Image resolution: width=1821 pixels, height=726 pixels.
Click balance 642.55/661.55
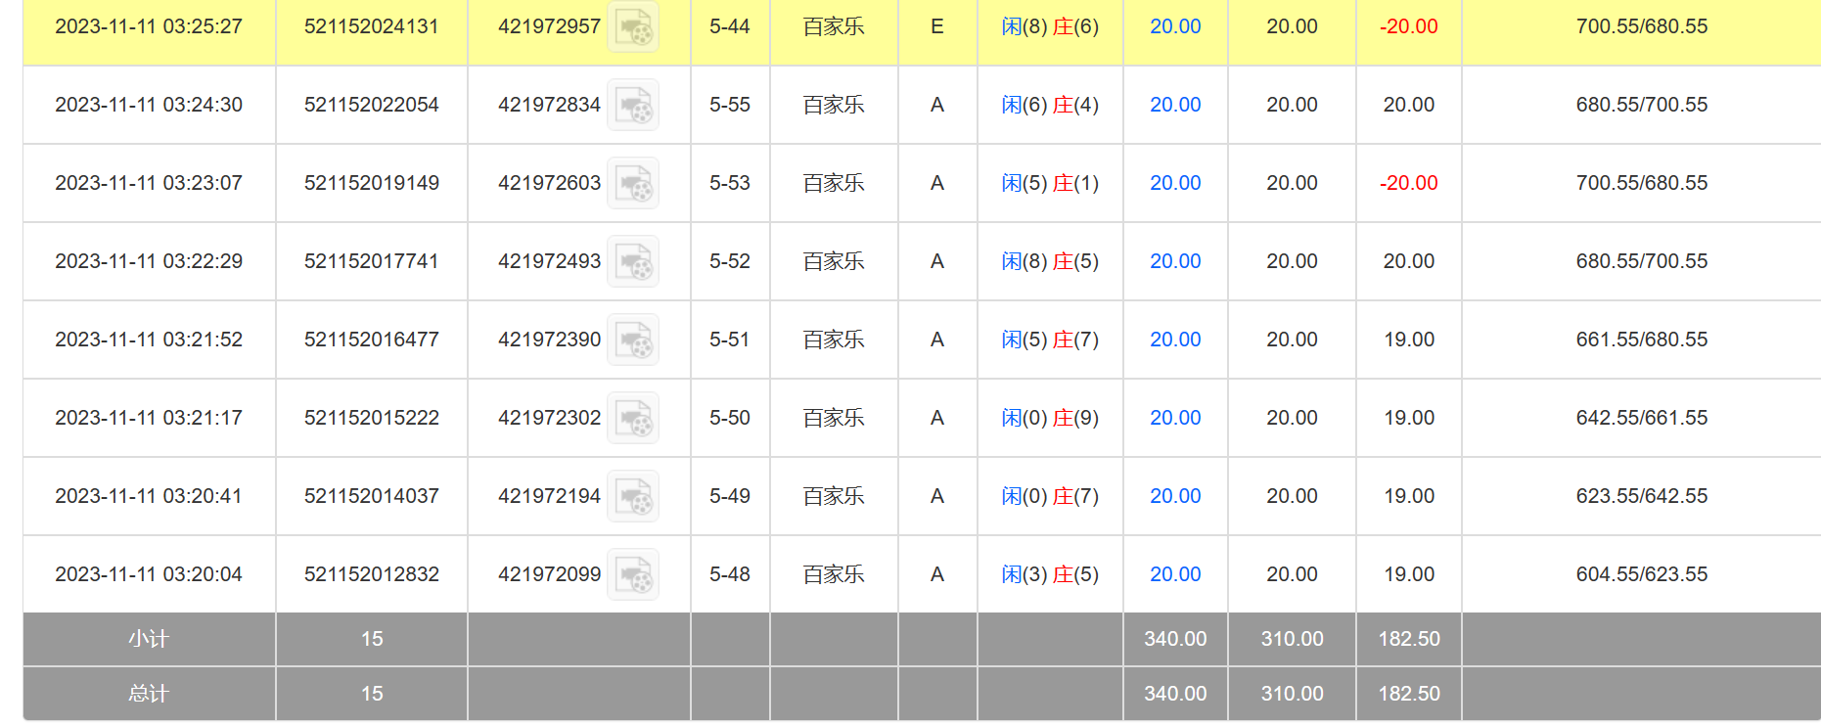point(1642,418)
